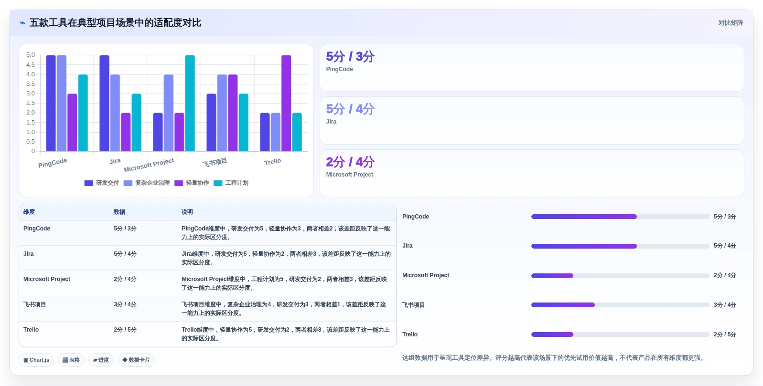Click the Trello progress bar

click(620, 334)
